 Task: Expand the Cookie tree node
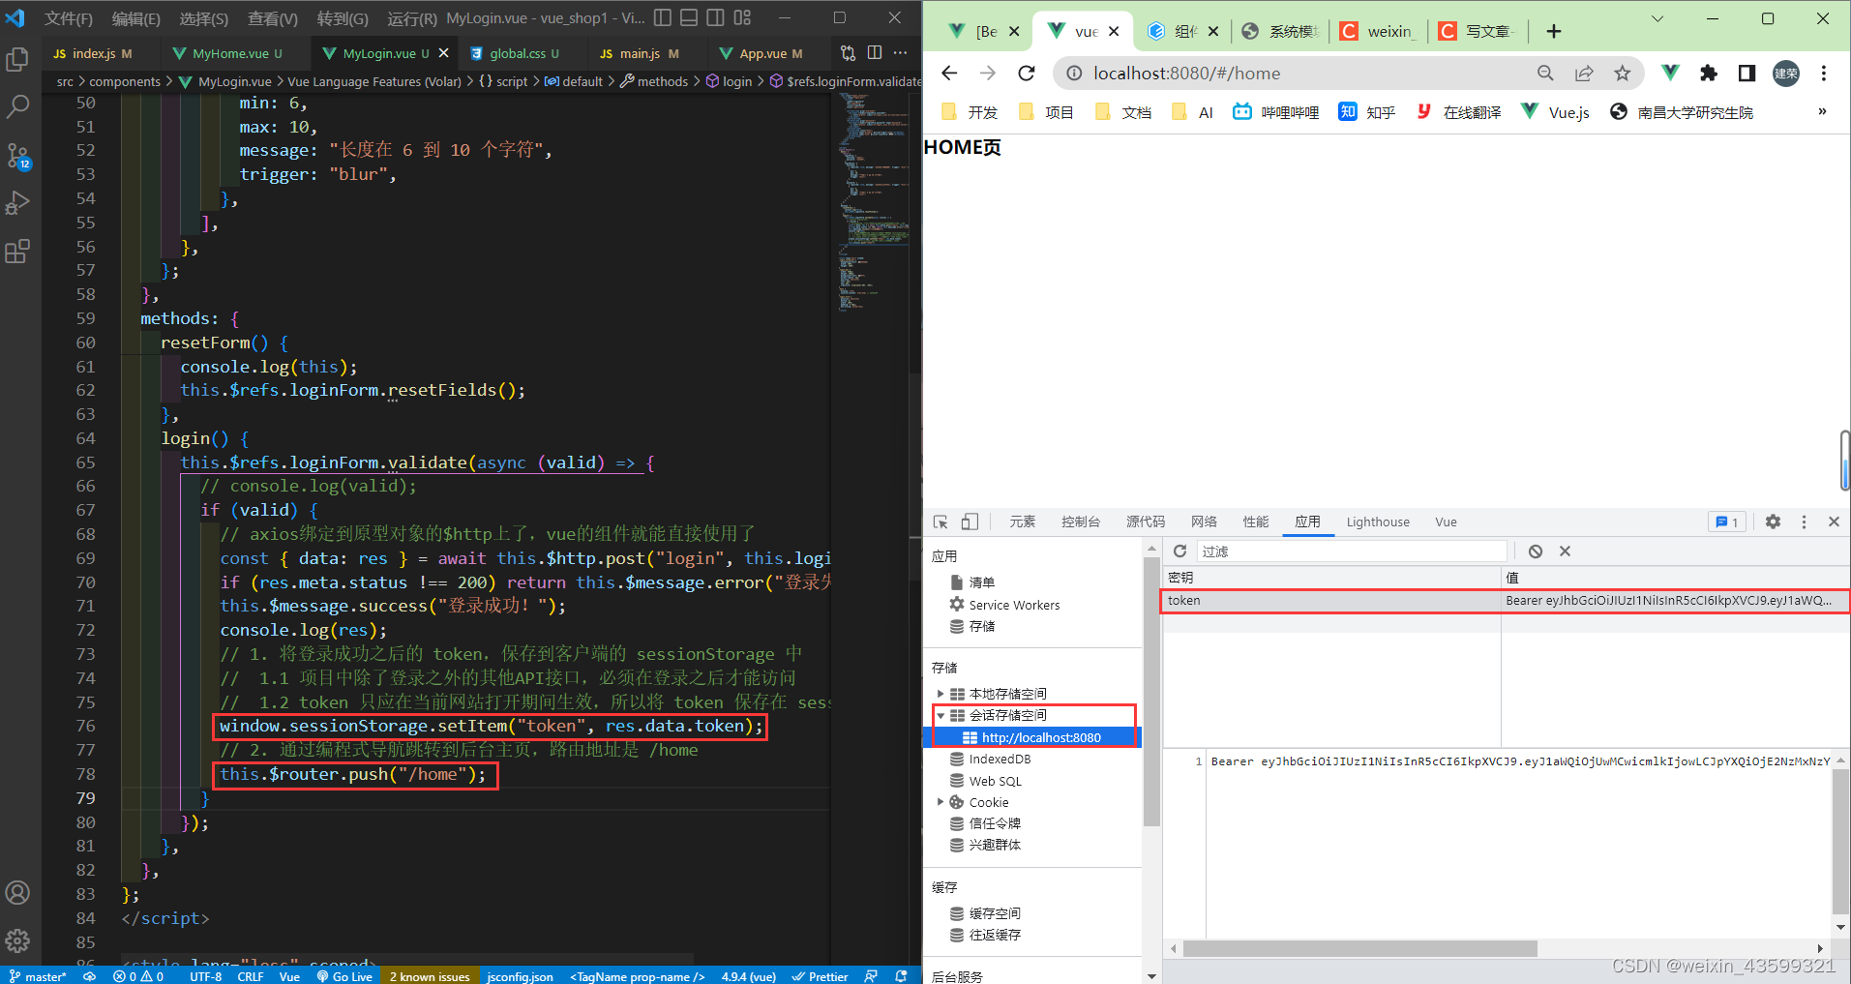point(940,802)
